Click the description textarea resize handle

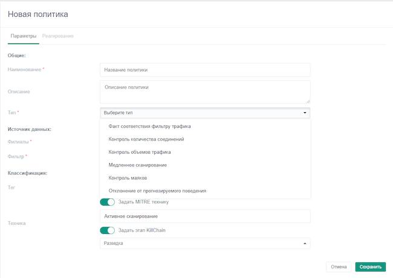308,101
